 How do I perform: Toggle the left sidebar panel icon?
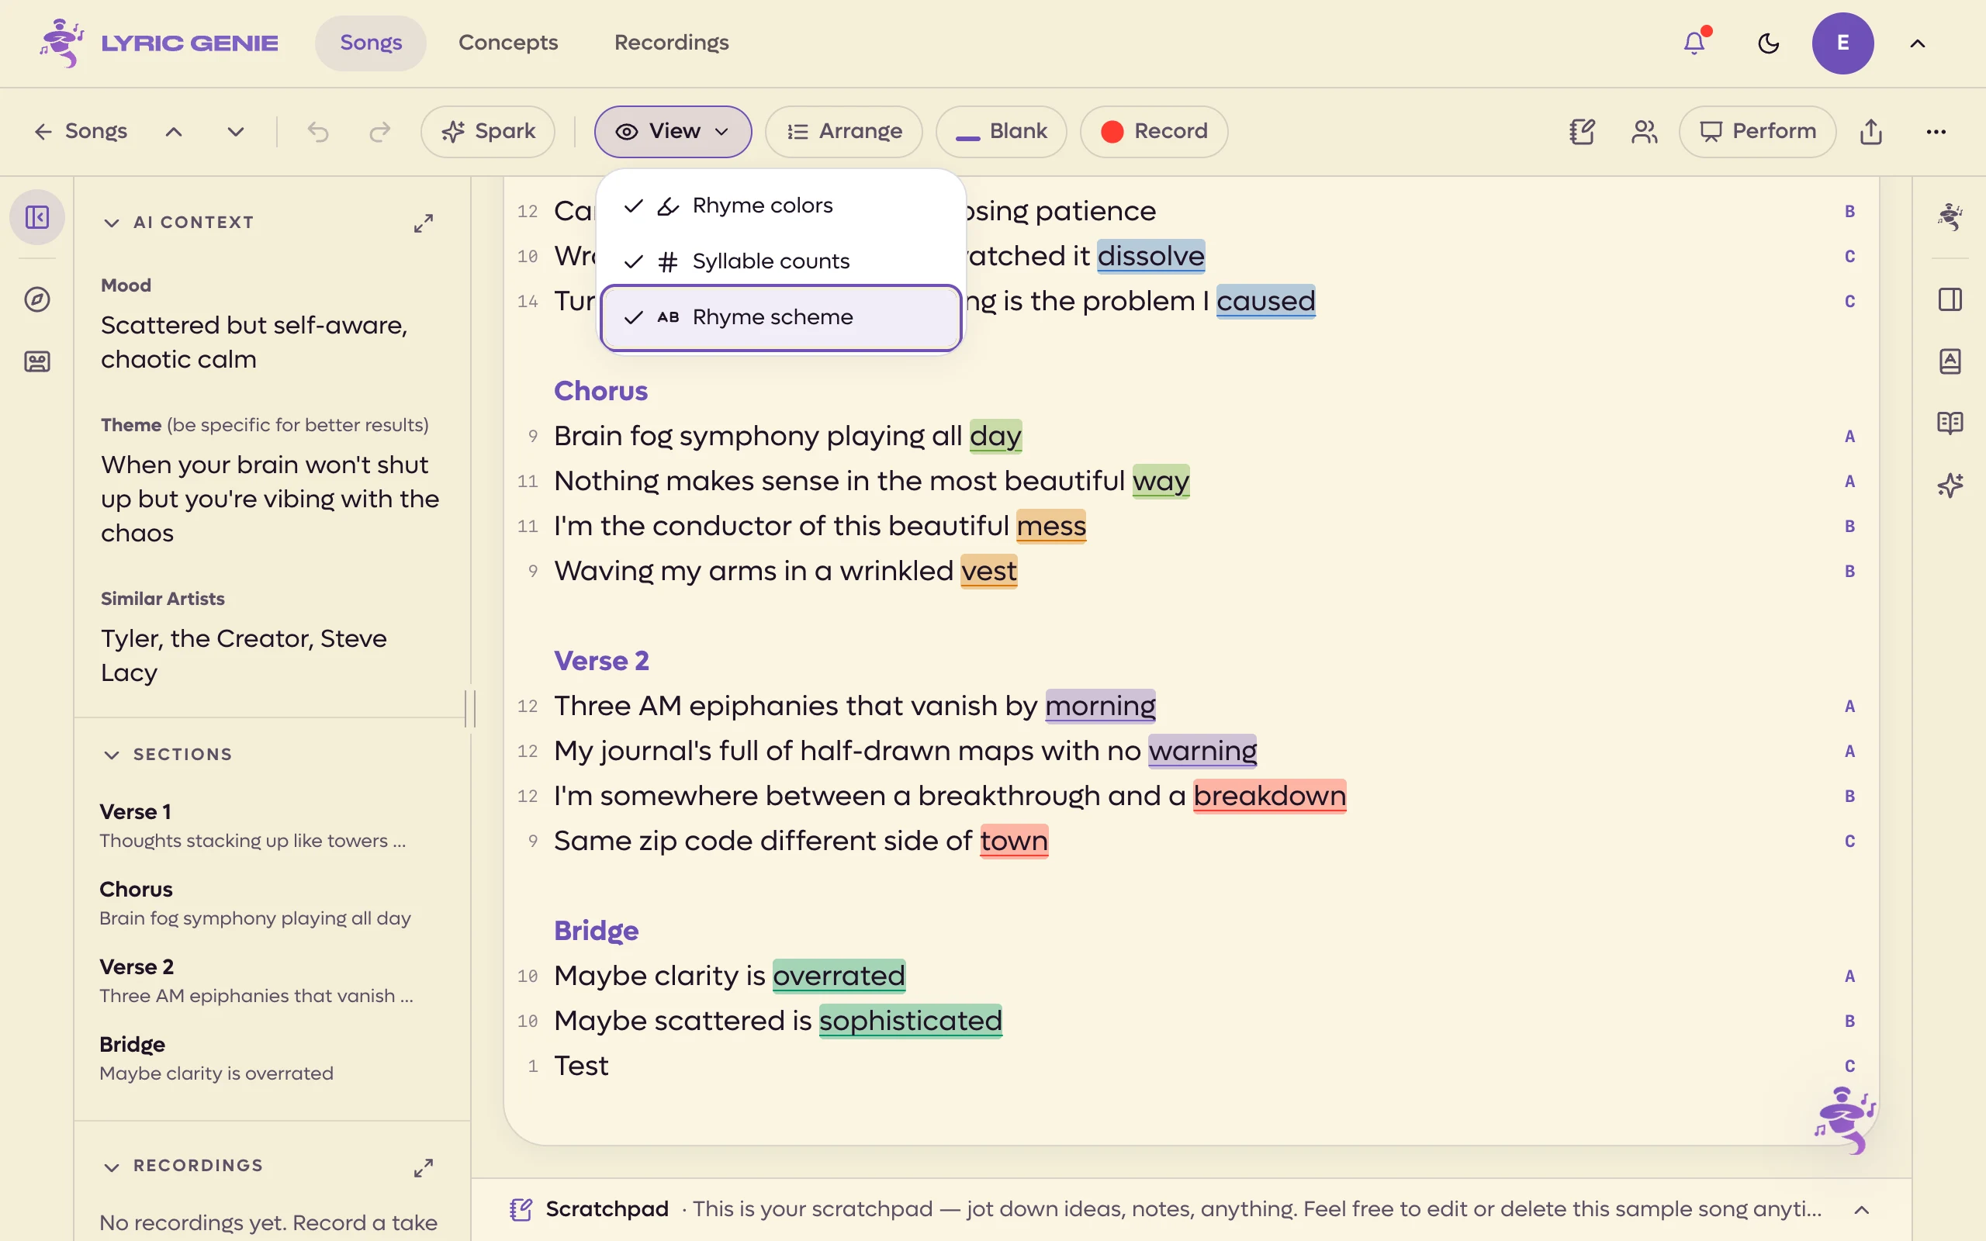[x=37, y=217]
